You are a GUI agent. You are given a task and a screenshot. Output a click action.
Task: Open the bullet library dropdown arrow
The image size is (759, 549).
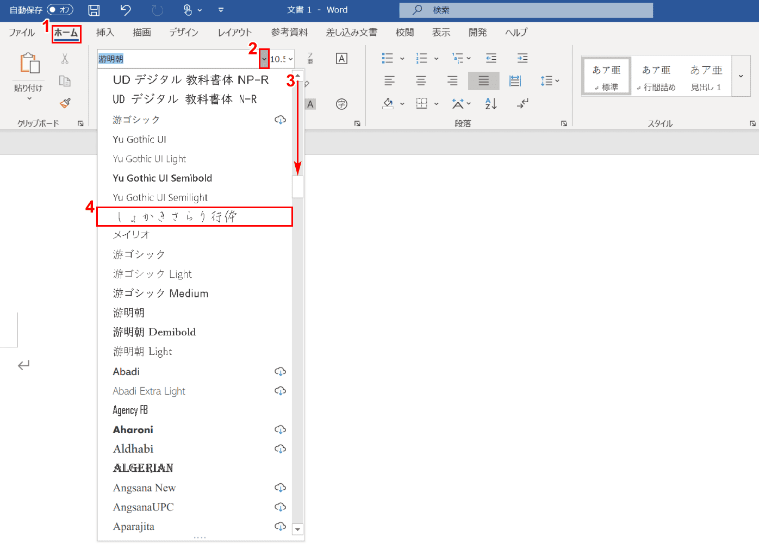tap(402, 58)
